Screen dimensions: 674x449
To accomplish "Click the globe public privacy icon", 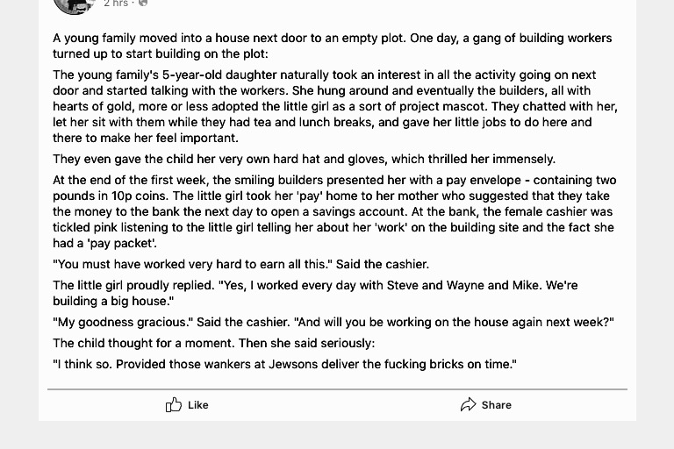I will [x=143, y=3].
